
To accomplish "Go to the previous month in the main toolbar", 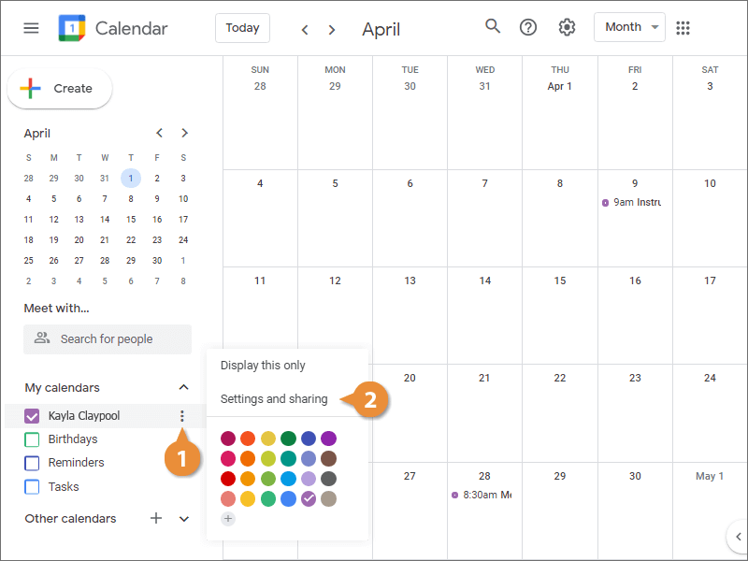I will (x=305, y=29).
